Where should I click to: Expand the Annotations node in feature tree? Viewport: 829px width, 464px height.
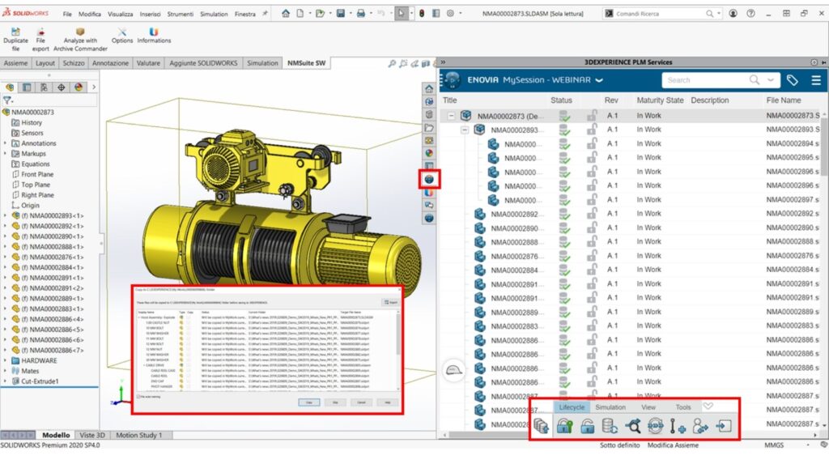[6, 143]
